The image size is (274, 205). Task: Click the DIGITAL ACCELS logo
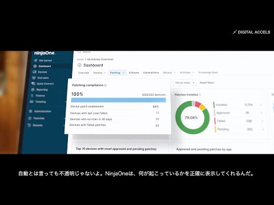coord(251,32)
